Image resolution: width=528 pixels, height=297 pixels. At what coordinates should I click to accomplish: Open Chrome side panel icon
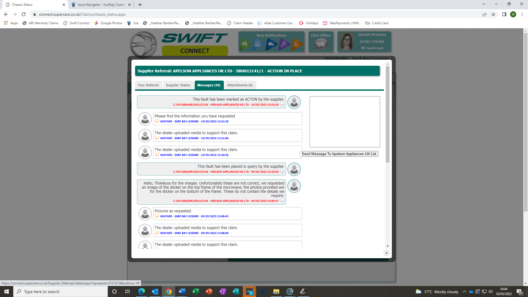pos(504,14)
